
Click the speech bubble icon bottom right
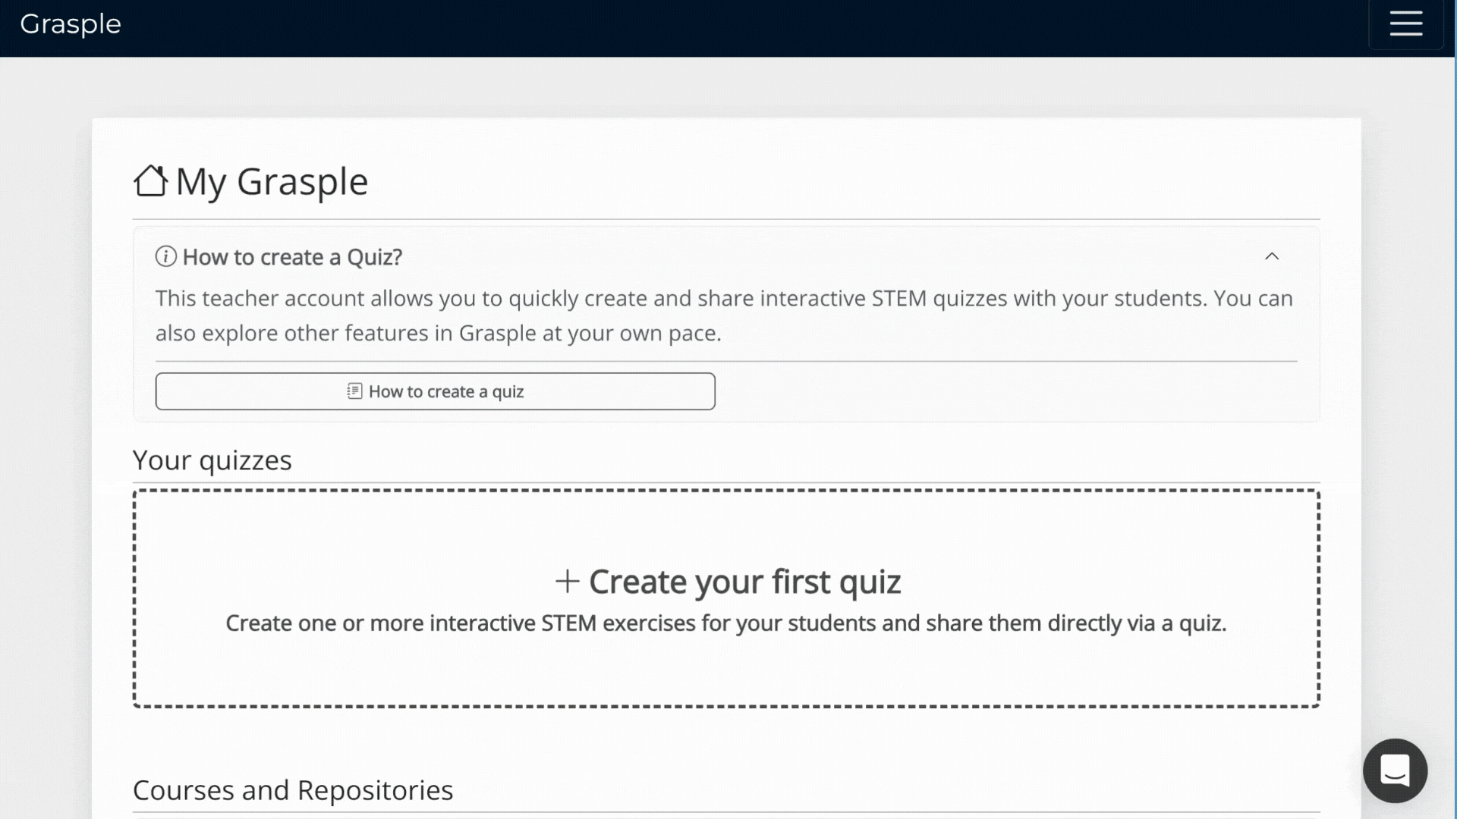pyautogui.click(x=1395, y=770)
